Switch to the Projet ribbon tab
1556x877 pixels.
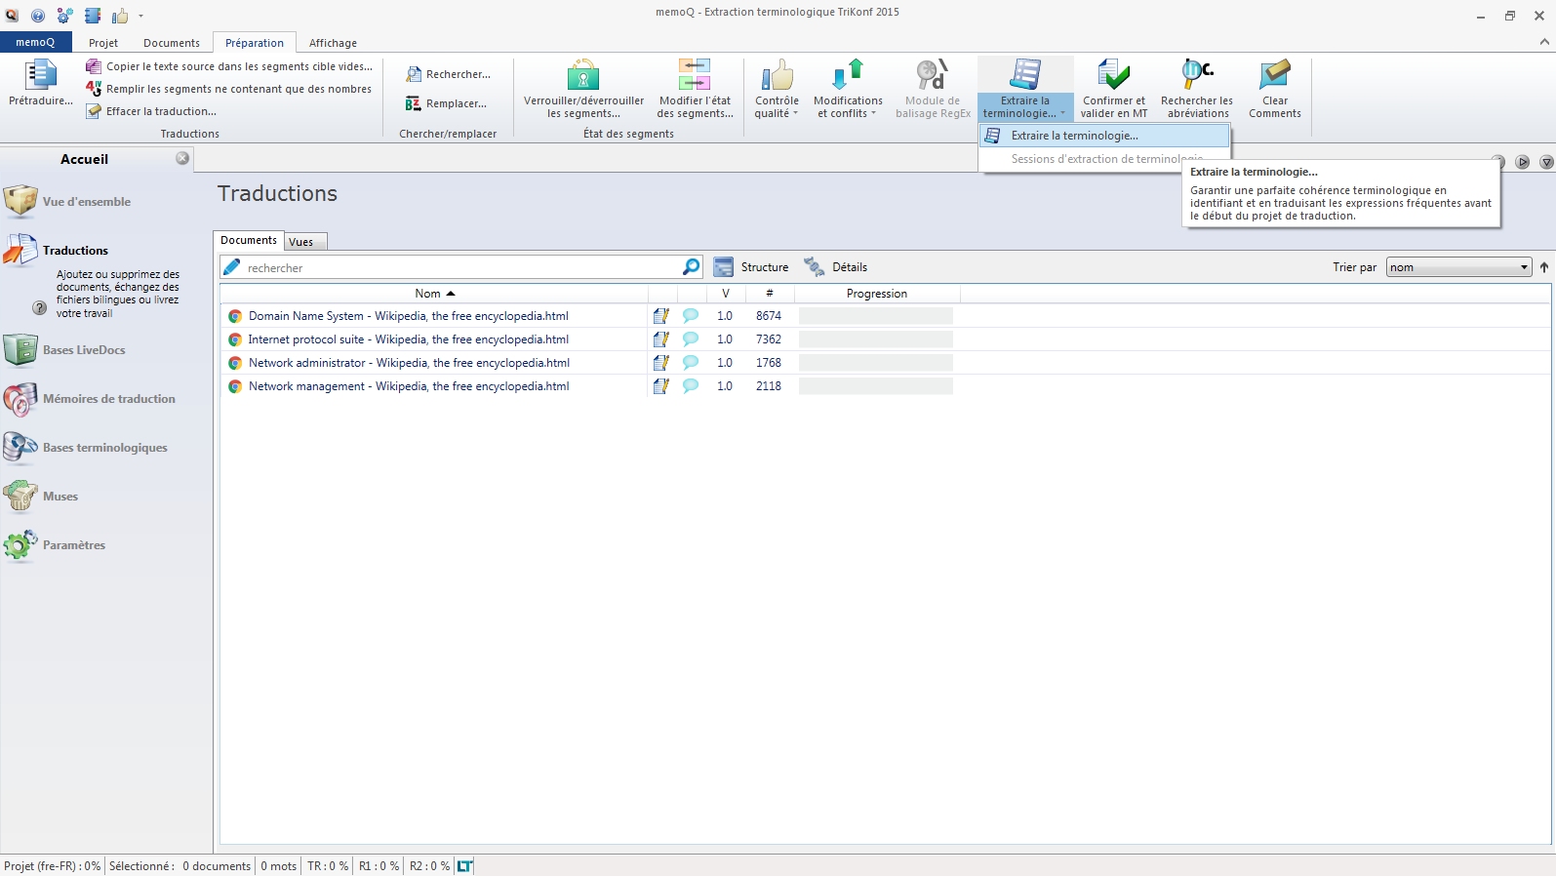(x=103, y=43)
